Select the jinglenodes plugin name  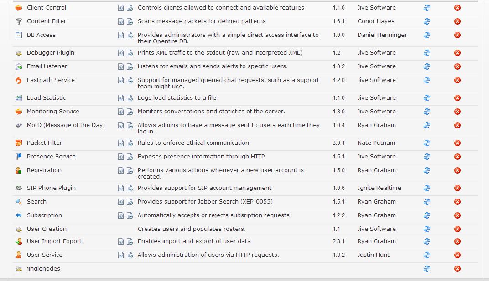(43, 269)
